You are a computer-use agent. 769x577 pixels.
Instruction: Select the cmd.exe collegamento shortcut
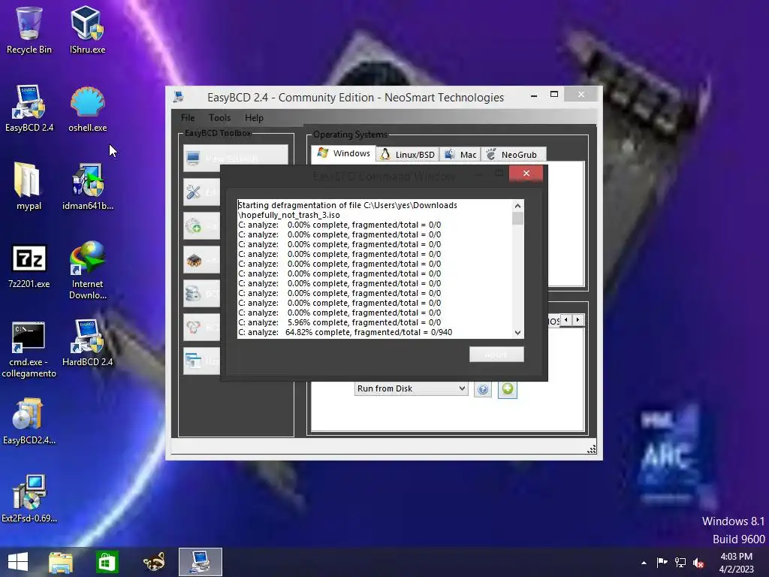tap(29, 349)
